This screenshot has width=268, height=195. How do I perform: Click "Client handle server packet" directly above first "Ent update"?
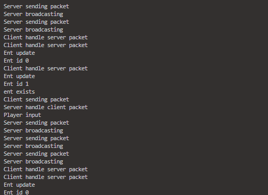[46, 45]
